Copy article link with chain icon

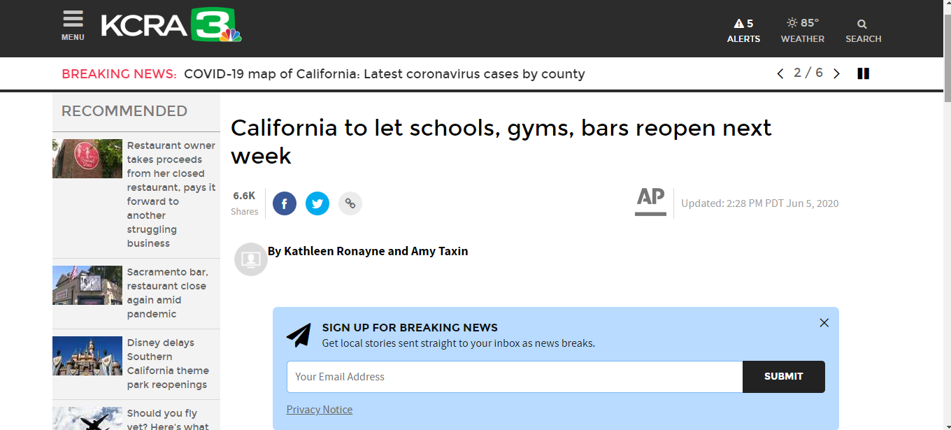(x=350, y=203)
